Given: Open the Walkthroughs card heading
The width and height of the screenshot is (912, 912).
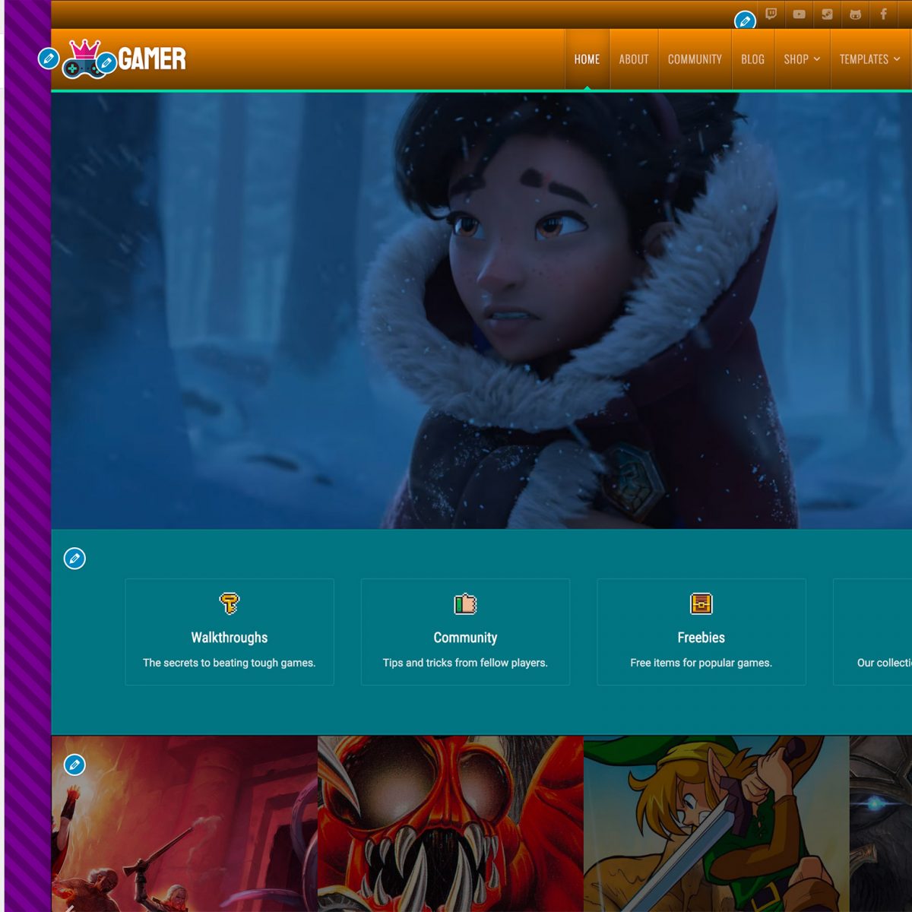Looking at the screenshot, I should coord(229,638).
